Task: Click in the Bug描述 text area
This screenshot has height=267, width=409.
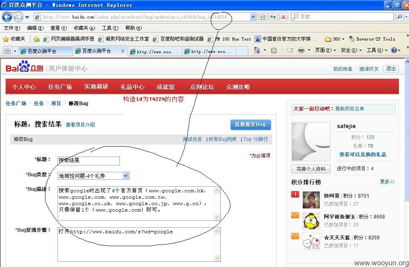Action: click(x=139, y=204)
